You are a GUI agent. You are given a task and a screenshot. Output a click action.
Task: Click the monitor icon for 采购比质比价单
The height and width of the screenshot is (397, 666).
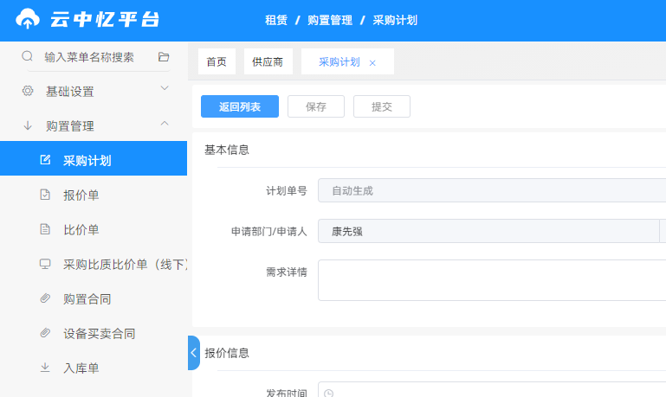(45, 264)
